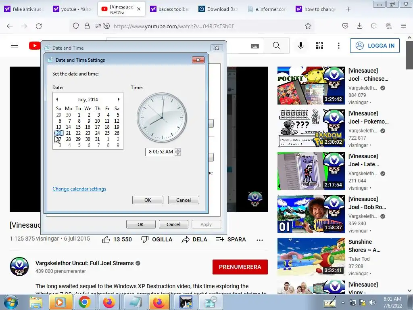Screen dimensions: 413x310
Task: Subscribe with the PRENUMERERA button
Action: [x=240, y=267]
